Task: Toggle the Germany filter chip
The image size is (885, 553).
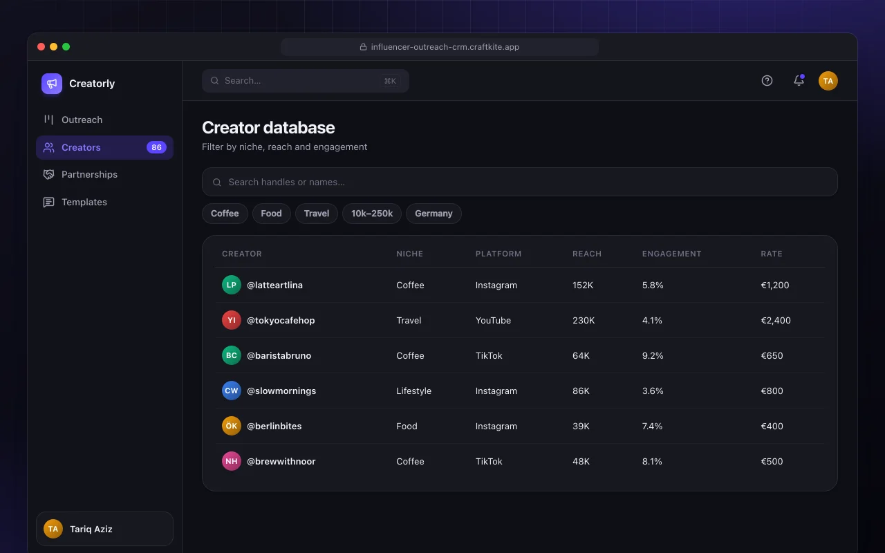Action: tap(434, 214)
